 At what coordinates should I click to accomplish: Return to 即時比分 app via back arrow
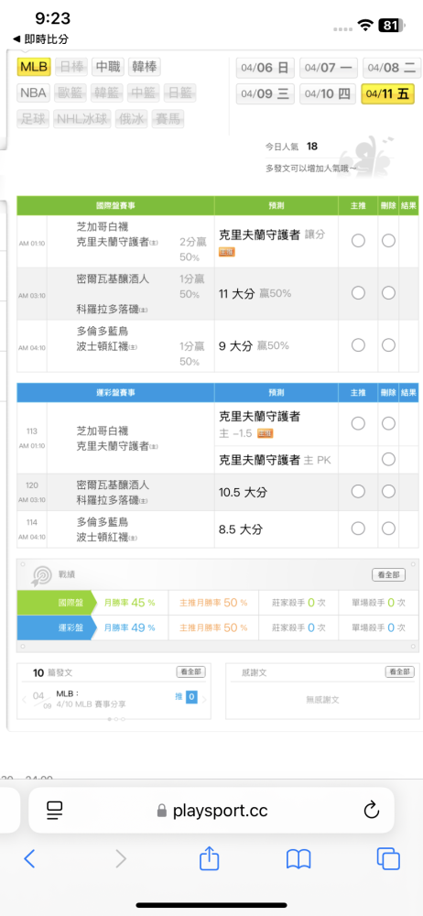(x=41, y=39)
